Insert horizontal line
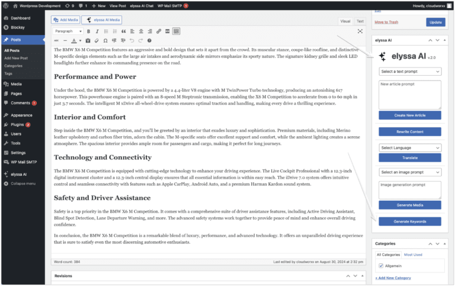Image resolution: width=455 pixels, height=286 pixels. pos(65,41)
